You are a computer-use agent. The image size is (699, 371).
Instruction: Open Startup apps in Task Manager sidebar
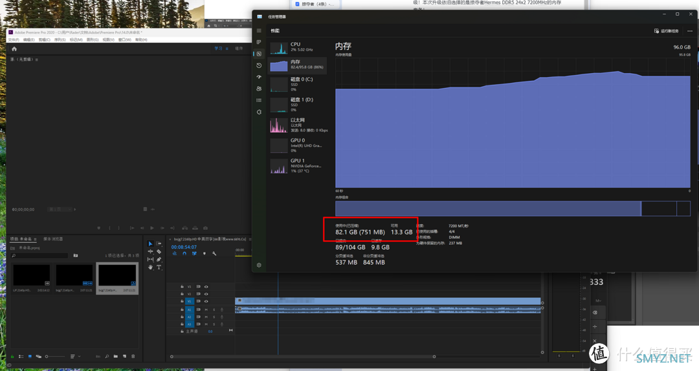259,77
